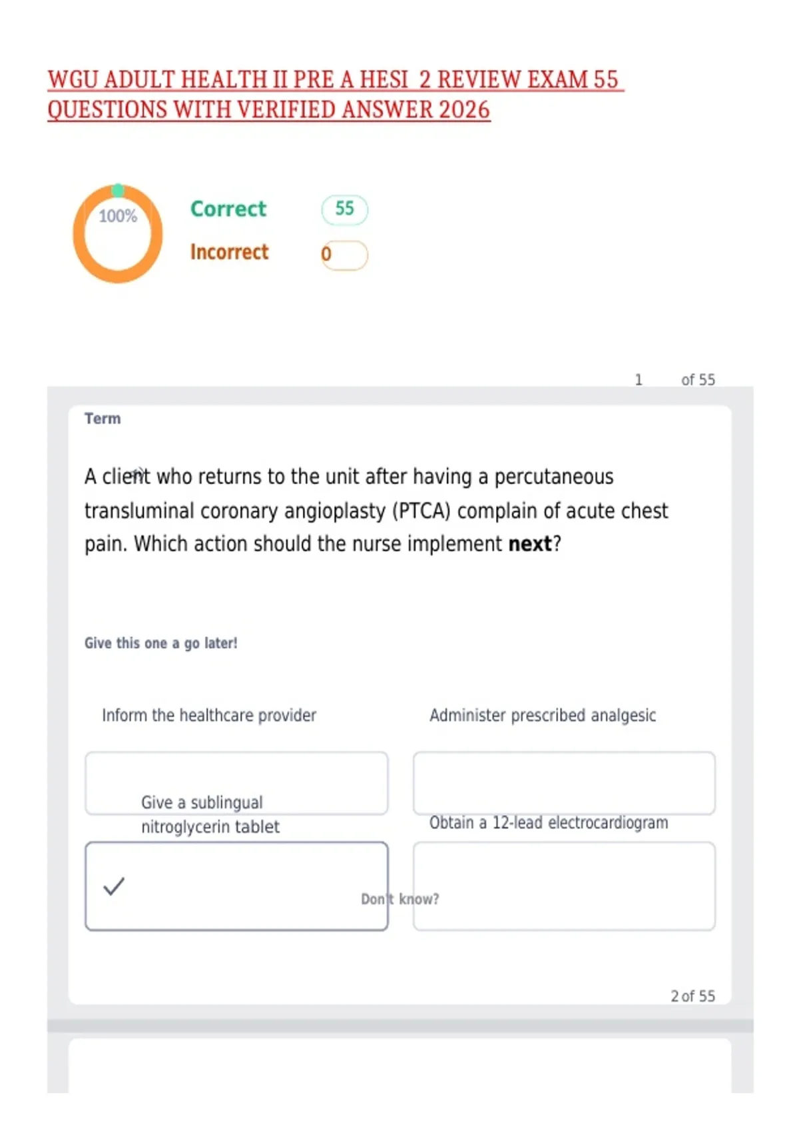Click the 1 of 55 counter

click(x=674, y=380)
